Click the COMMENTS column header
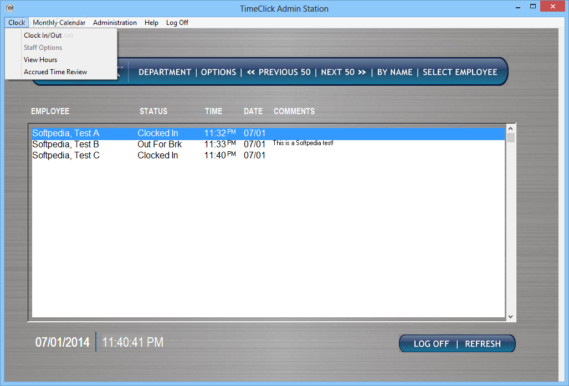 pos(294,111)
